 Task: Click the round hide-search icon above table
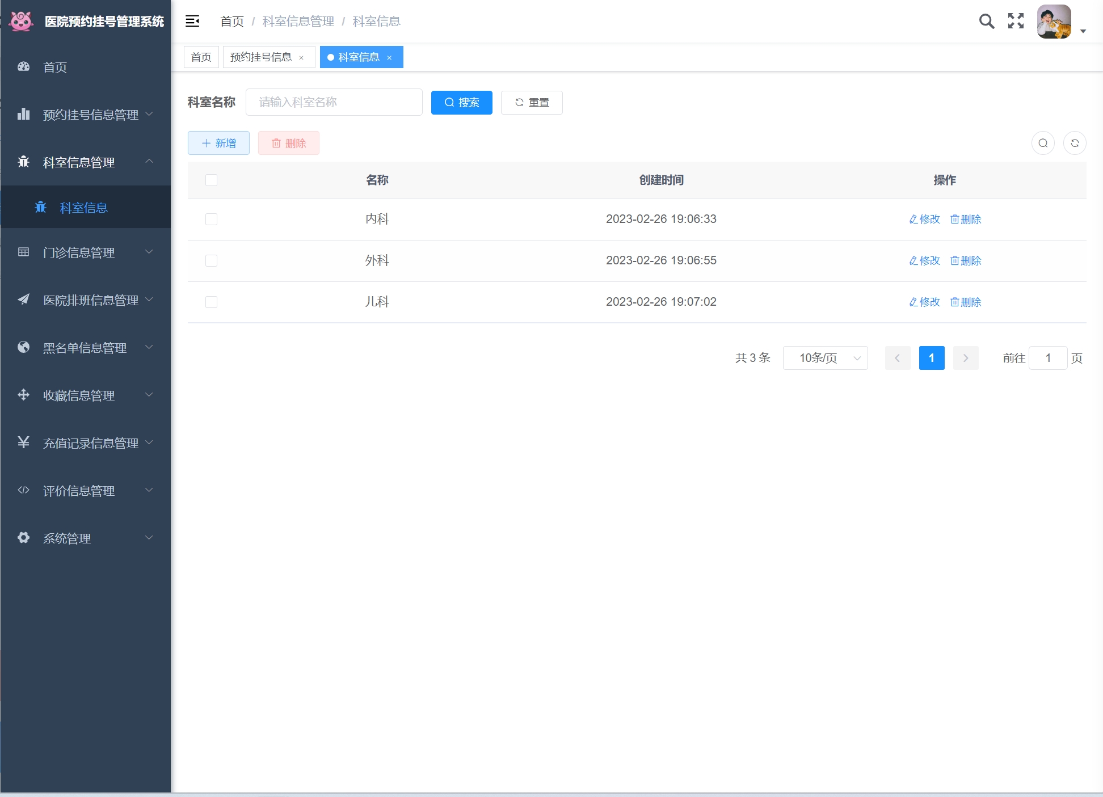point(1043,143)
